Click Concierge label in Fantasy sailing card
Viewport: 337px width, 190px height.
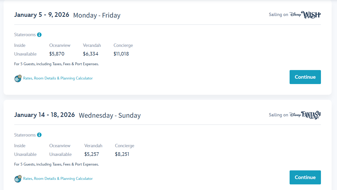[124, 146]
